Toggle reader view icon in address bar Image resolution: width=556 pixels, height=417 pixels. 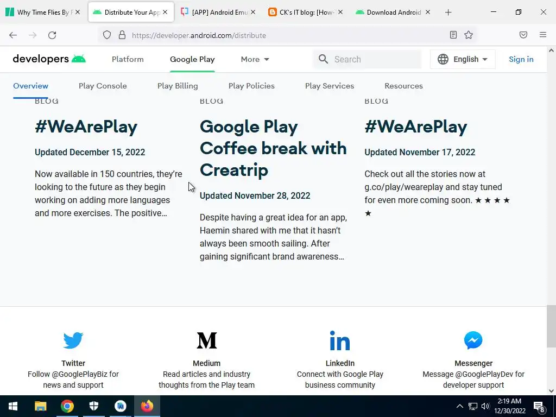pyautogui.click(x=453, y=35)
